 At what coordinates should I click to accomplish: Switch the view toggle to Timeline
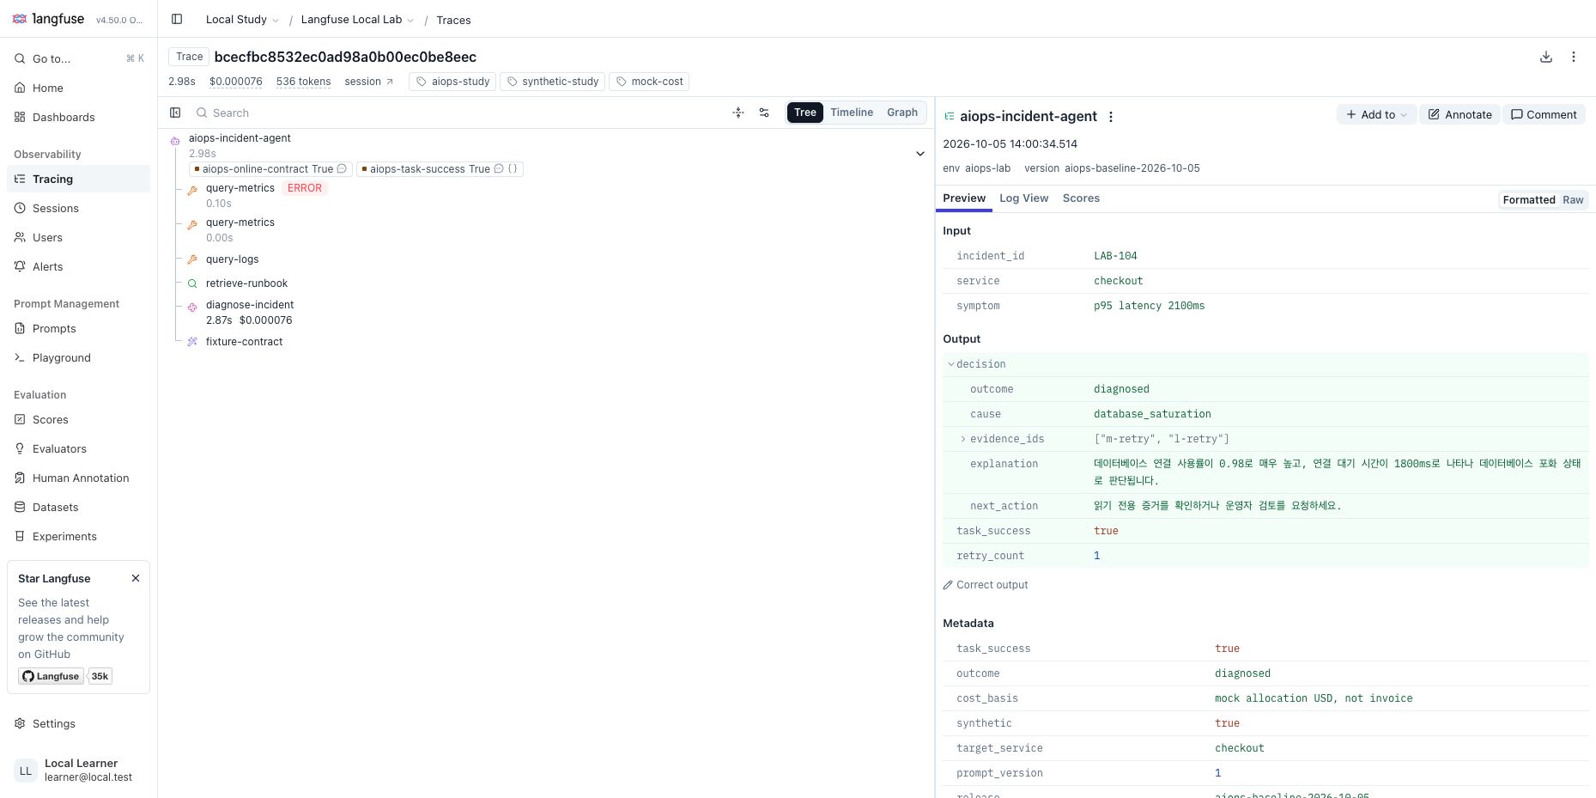point(851,113)
